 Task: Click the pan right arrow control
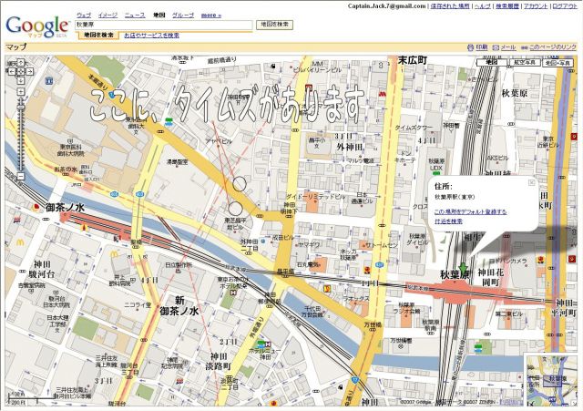point(30,73)
